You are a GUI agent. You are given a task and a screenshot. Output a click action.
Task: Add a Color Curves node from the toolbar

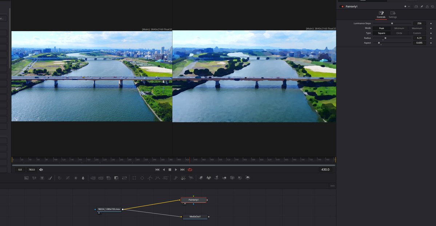click(x=68, y=178)
